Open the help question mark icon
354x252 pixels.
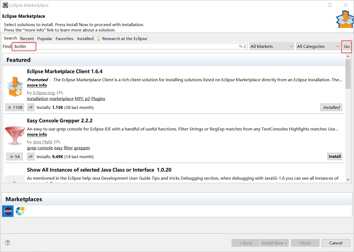(8, 243)
